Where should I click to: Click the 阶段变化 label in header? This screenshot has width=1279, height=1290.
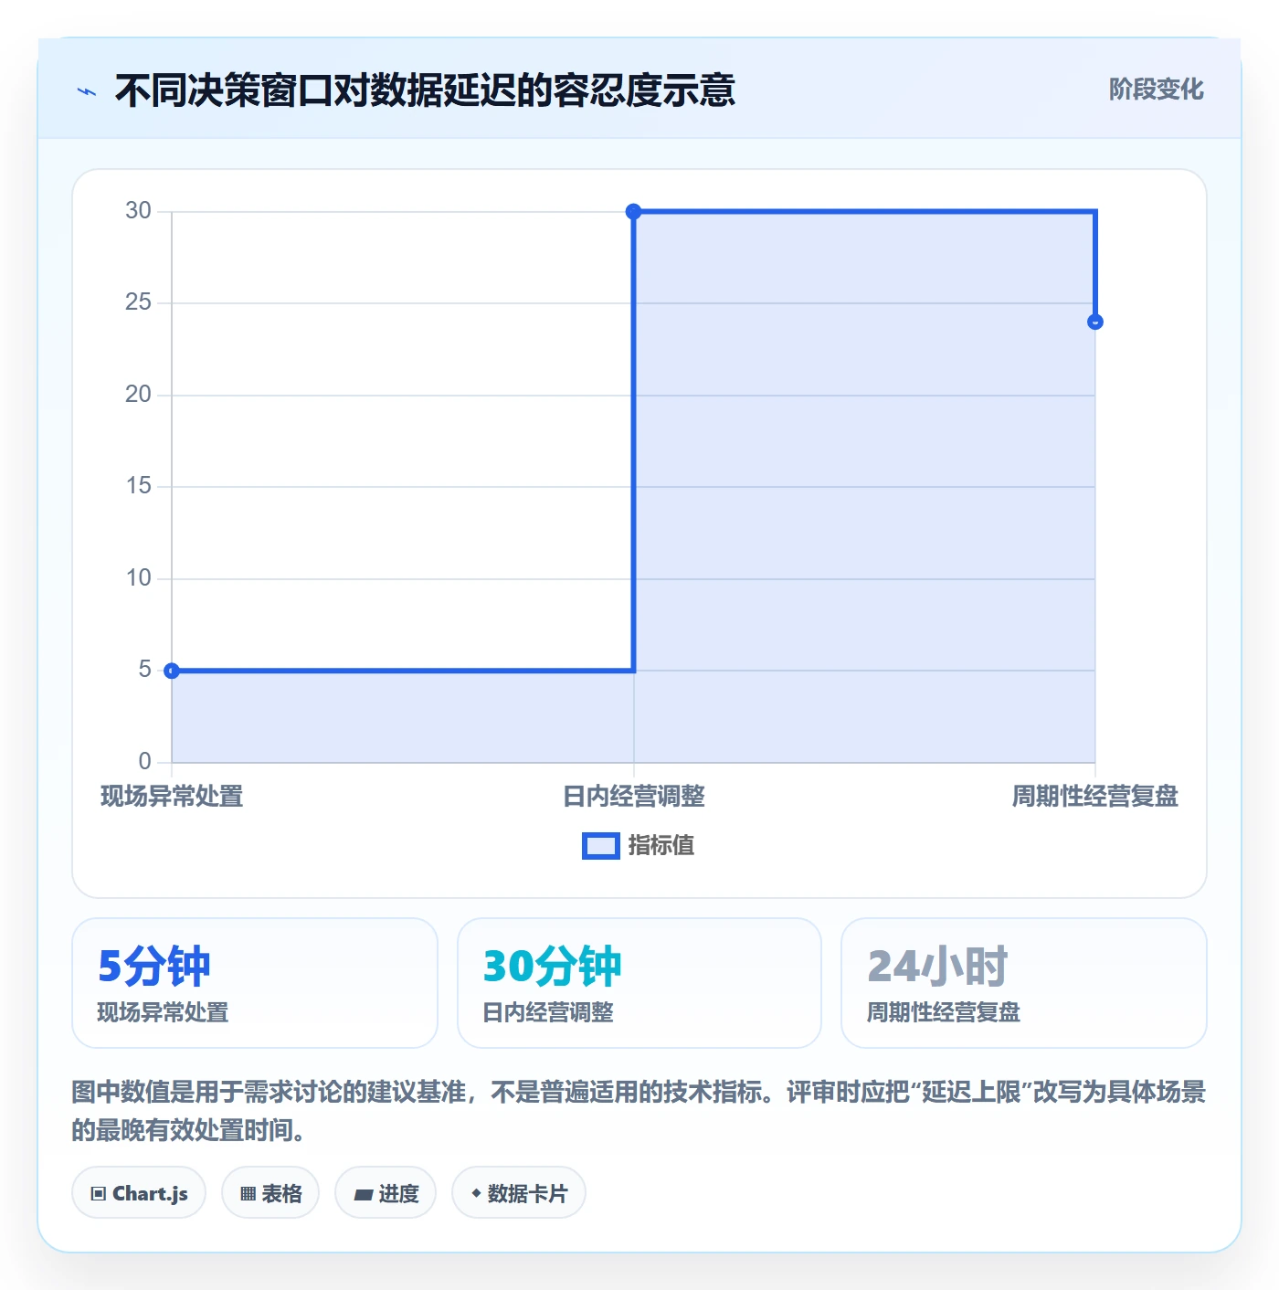click(1156, 90)
